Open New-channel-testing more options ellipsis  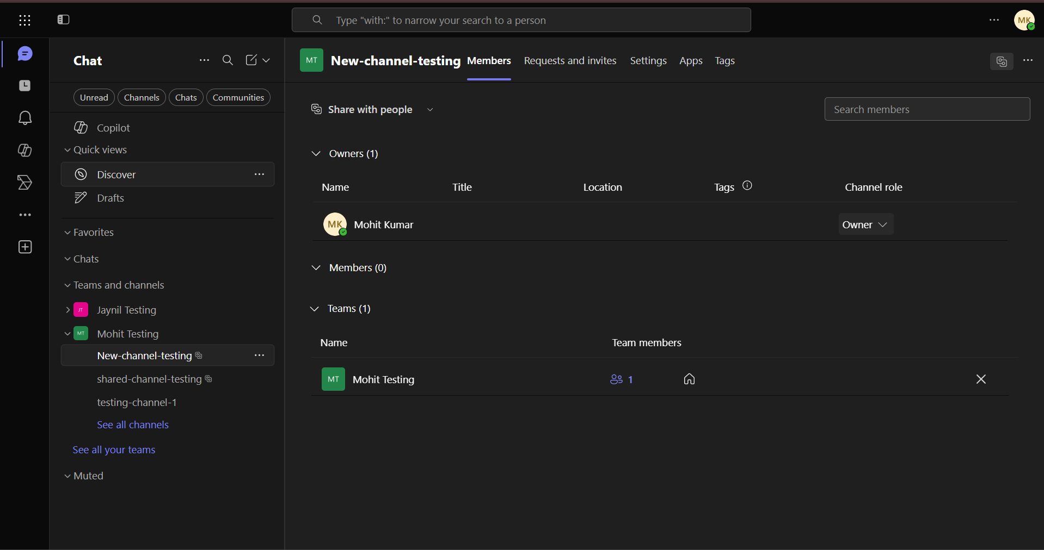(x=260, y=355)
